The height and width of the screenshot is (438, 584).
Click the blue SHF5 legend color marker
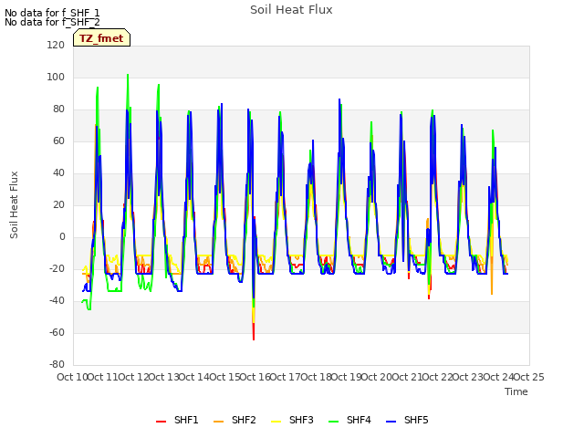pyautogui.click(x=391, y=422)
